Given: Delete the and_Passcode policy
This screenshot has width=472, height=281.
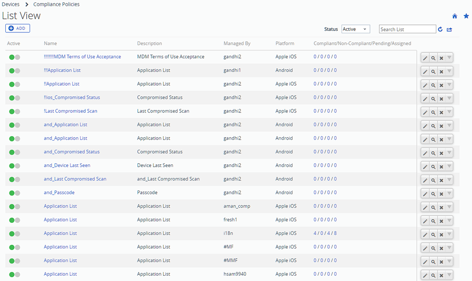Looking at the screenshot, I should click(442, 193).
